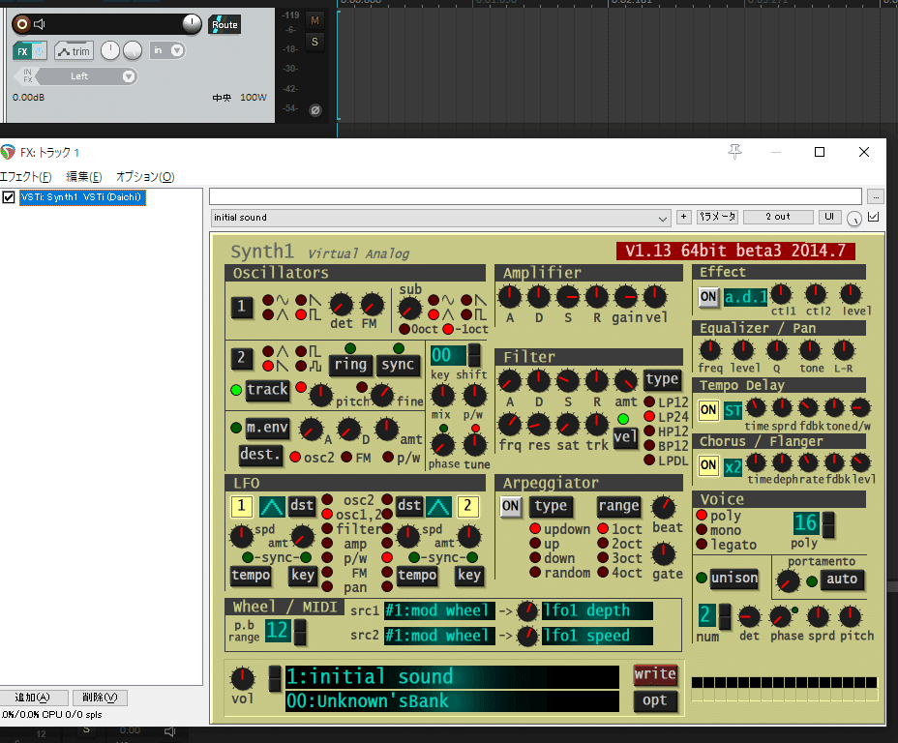The width and height of the screenshot is (898, 743).
Task: Pin the FX window on top
Action: tap(734, 152)
